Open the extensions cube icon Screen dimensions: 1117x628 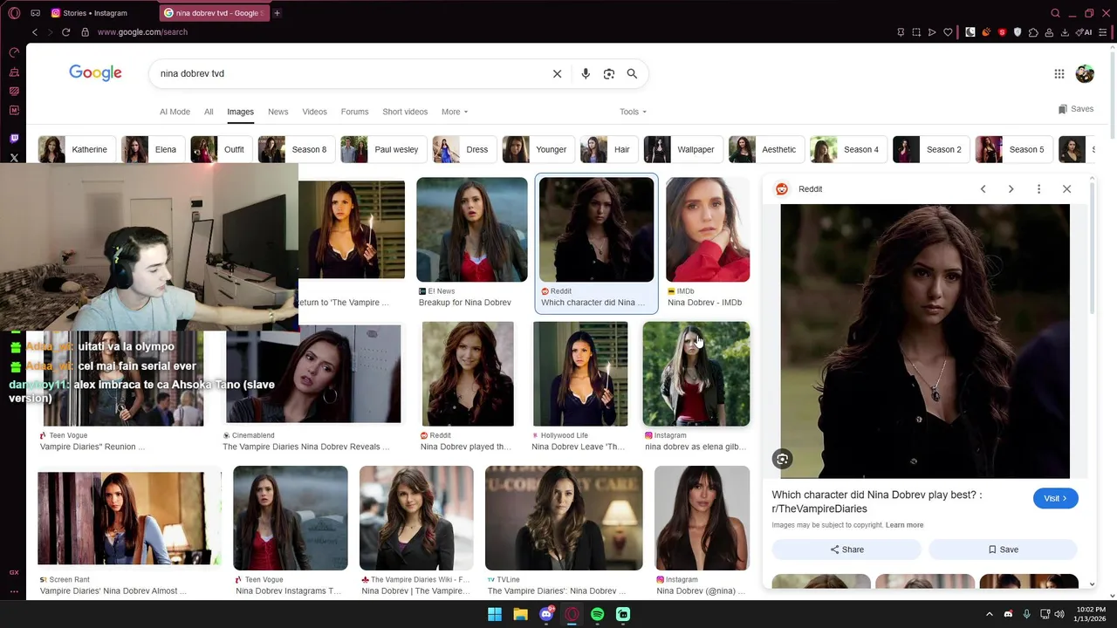1033,32
